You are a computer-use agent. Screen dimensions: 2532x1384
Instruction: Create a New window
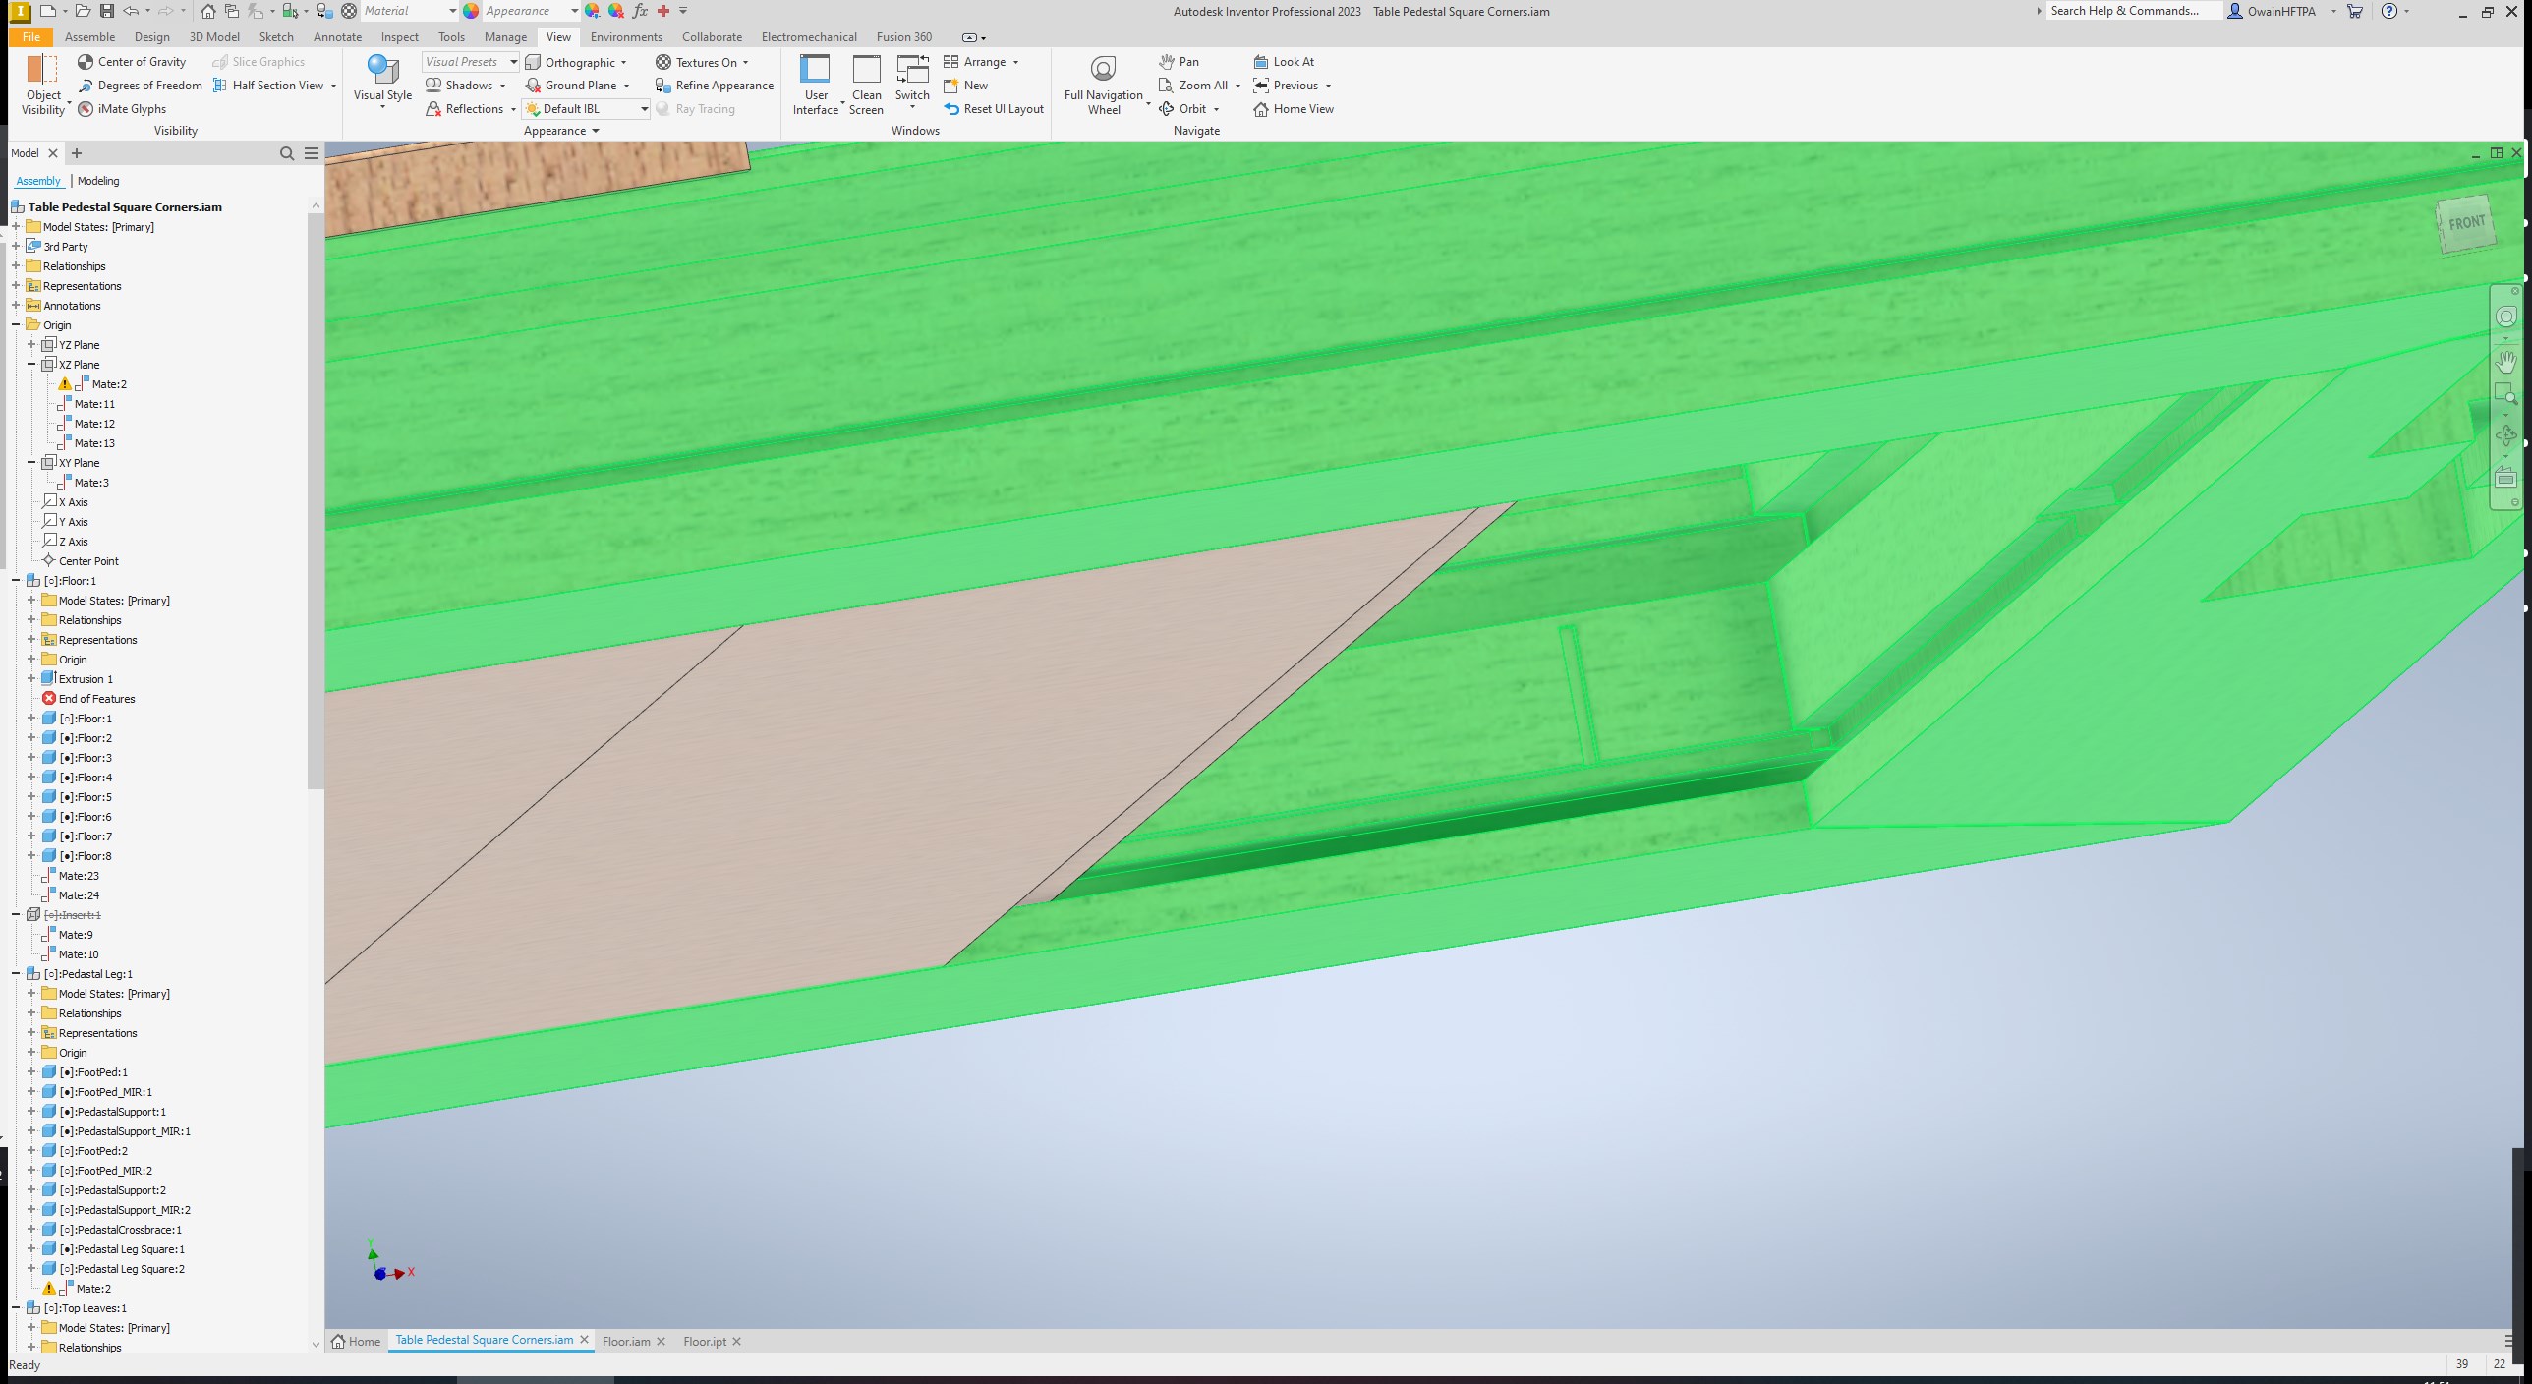pyautogui.click(x=966, y=86)
